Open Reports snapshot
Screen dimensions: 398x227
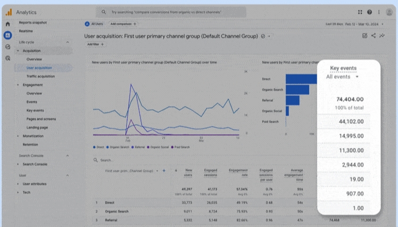click(33, 22)
